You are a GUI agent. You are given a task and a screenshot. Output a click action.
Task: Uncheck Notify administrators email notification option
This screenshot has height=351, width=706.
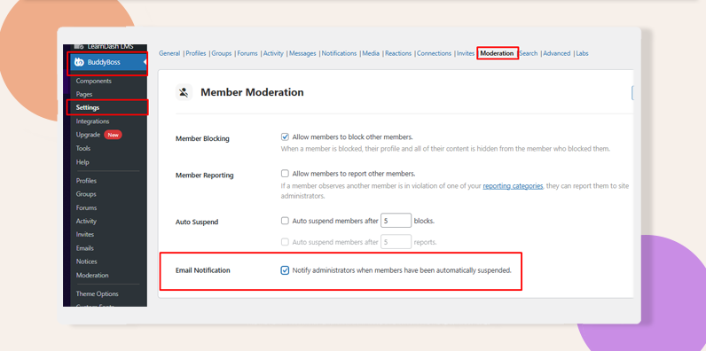pyautogui.click(x=285, y=270)
